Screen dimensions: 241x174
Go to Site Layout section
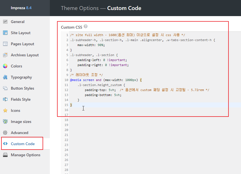[21, 33]
